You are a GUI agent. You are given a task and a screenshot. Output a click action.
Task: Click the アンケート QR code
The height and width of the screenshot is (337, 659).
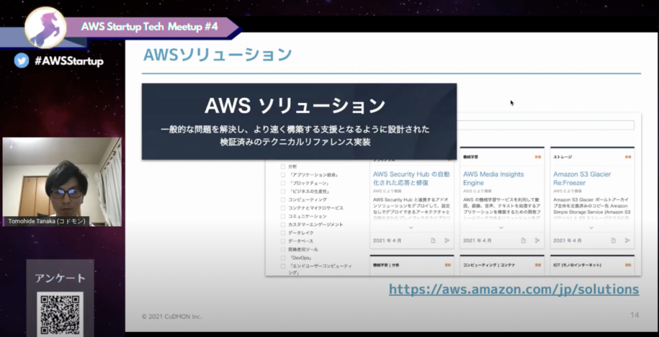(x=60, y=314)
